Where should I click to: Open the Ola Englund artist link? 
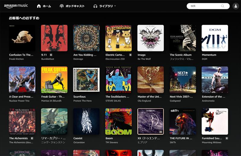click(144, 101)
